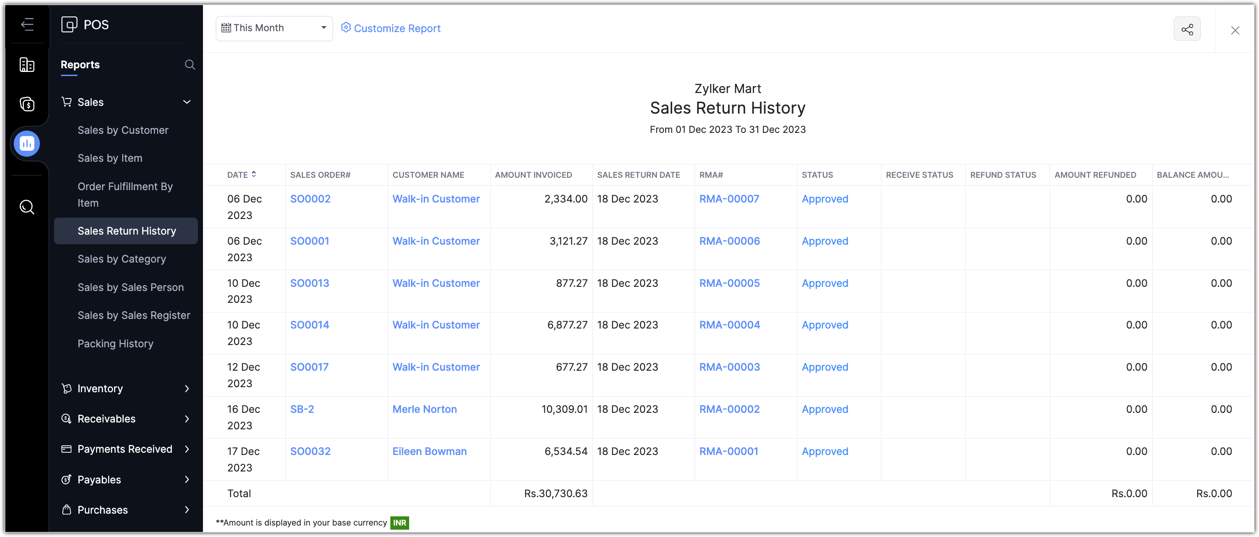Select the reports bar chart icon
Image resolution: width=1259 pixels, height=537 pixels.
tap(27, 144)
